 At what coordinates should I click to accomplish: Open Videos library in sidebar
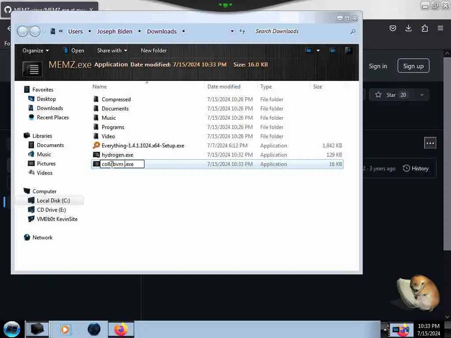coord(44,173)
